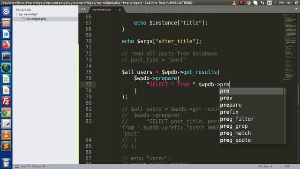Click '$wpdb->prepare(' on line 76
This screenshot has width=300, height=169.
tap(157, 78)
